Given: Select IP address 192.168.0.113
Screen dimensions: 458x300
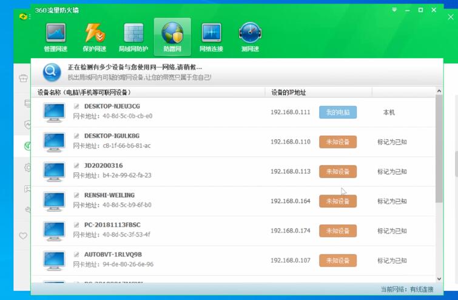Looking at the screenshot, I should [291, 172].
